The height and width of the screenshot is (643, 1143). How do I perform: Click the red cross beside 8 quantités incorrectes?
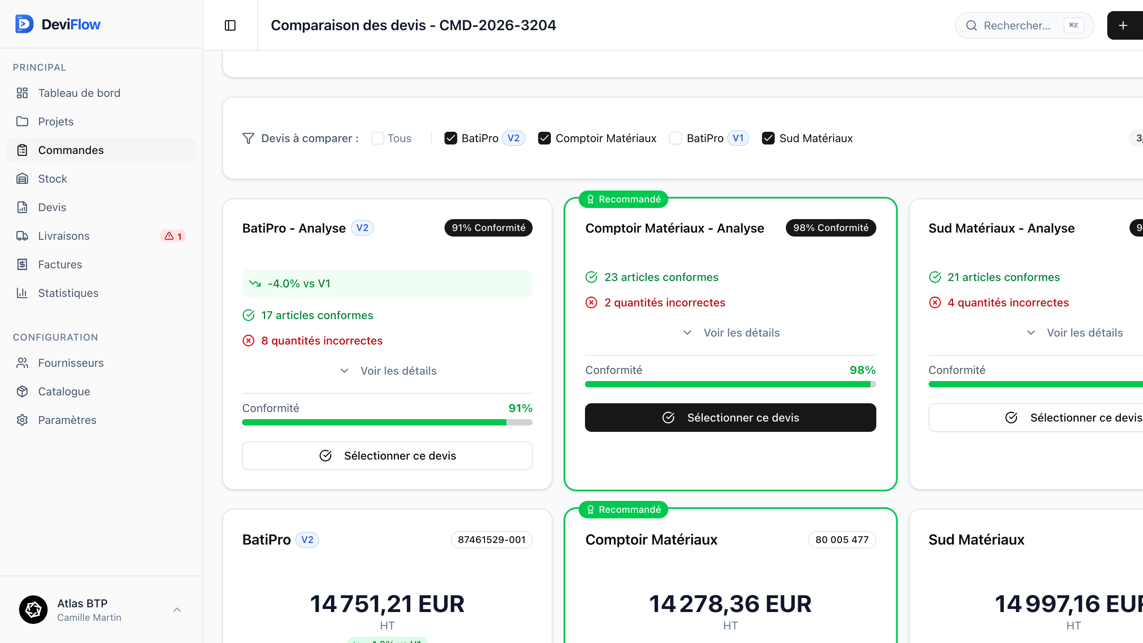click(x=248, y=341)
